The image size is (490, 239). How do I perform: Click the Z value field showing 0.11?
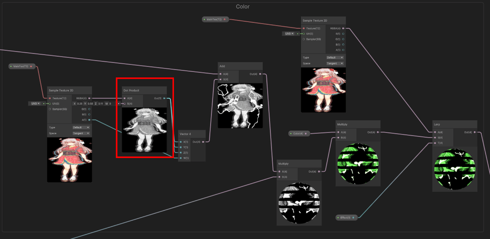tap(101, 104)
